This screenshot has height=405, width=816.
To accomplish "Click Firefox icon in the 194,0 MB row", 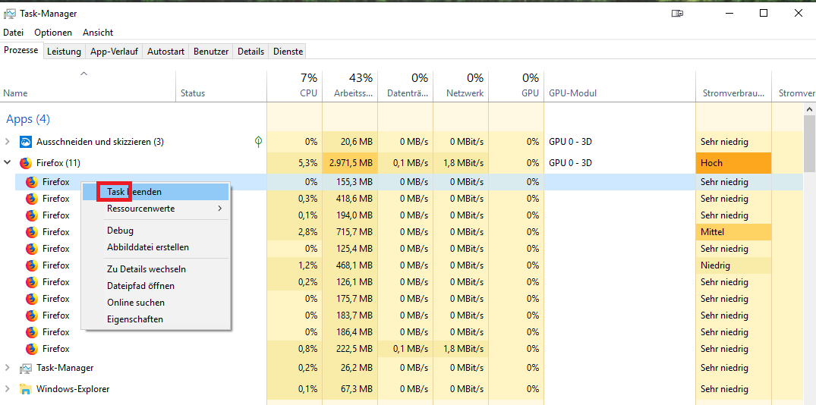I will pyautogui.click(x=32, y=215).
